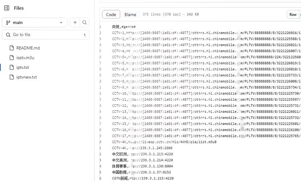301x181 pixels.
Task: Click the iostv.m3u file icon
Action: click(x=12, y=58)
